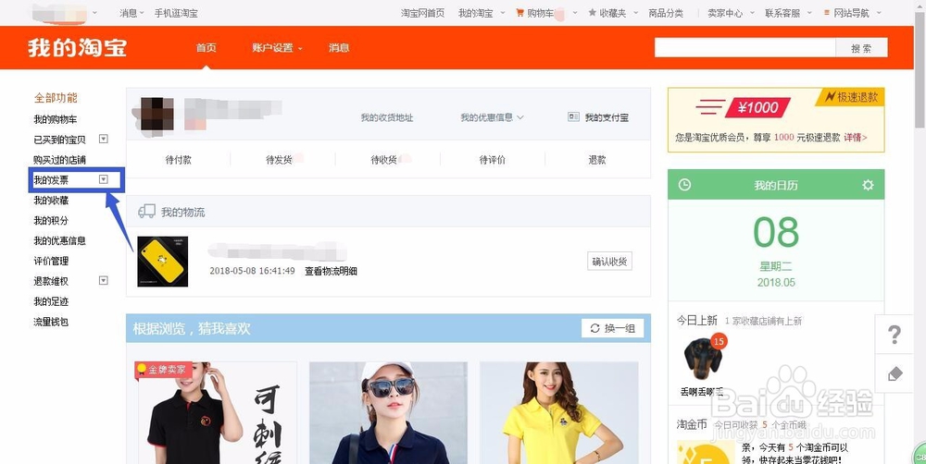Viewport: 926px width, 464px height.
Task: Open 商品分类 link in top bar
Action: click(x=666, y=13)
